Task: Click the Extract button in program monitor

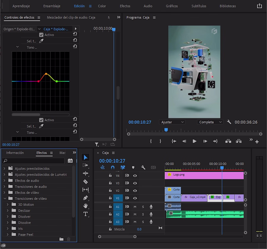Action: click(239, 141)
